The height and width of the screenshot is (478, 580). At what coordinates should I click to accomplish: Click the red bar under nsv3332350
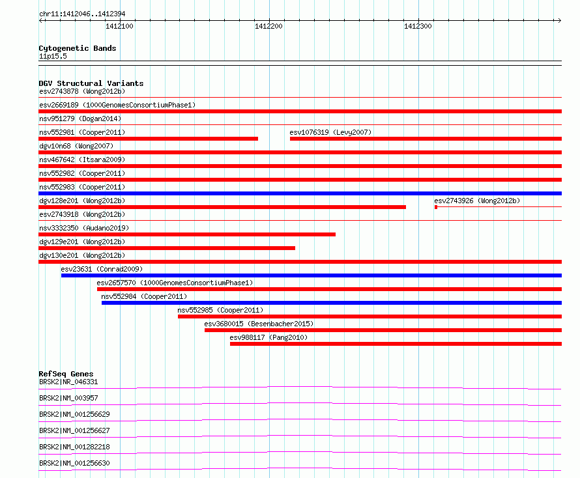pos(187,234)
